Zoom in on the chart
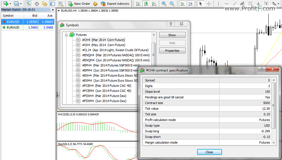The image size is (282, 160). tap(164, 4)
